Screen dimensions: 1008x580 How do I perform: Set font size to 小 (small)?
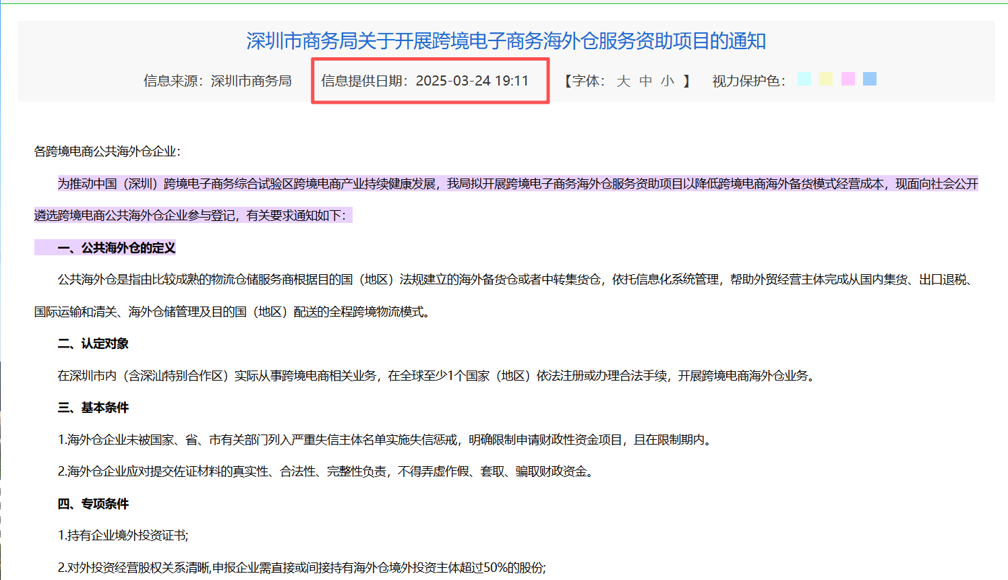point(668,81)
